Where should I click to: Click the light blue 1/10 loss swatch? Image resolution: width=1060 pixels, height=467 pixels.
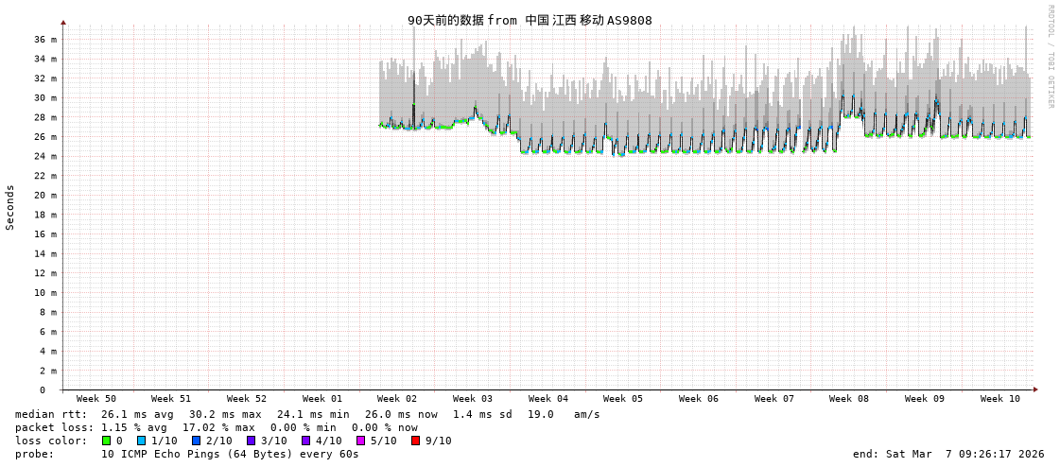pyautogui.click(x=141, y=441)
